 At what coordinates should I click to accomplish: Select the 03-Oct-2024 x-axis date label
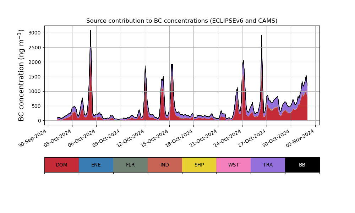(57, 138)
